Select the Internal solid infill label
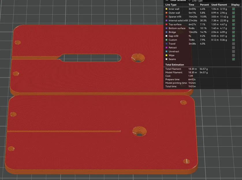This screenshot has width=242, height=180. pos(178,20)
